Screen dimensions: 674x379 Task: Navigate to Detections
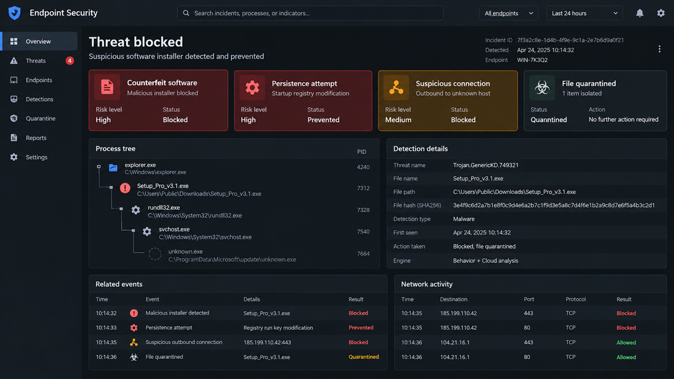(x=39, y=99)
